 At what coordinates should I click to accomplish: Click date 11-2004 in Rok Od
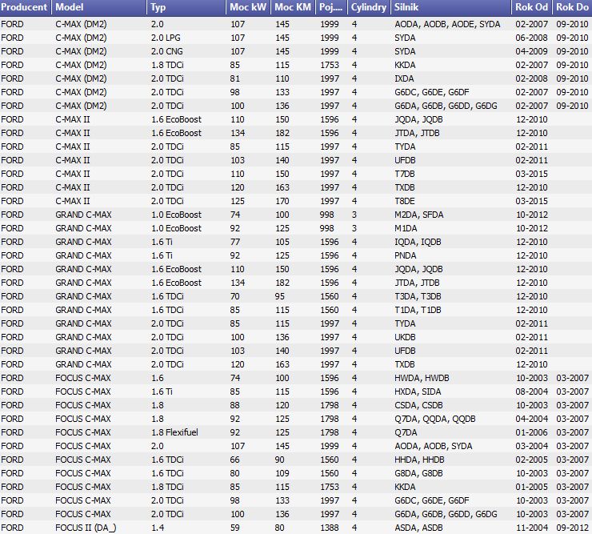[531, 528]
